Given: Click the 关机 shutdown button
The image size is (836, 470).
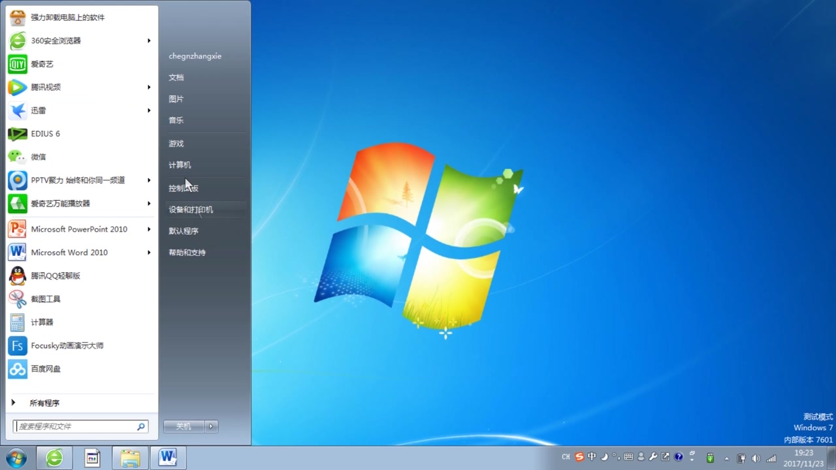Looking at the screenshot, I should [x=184, y=426].
